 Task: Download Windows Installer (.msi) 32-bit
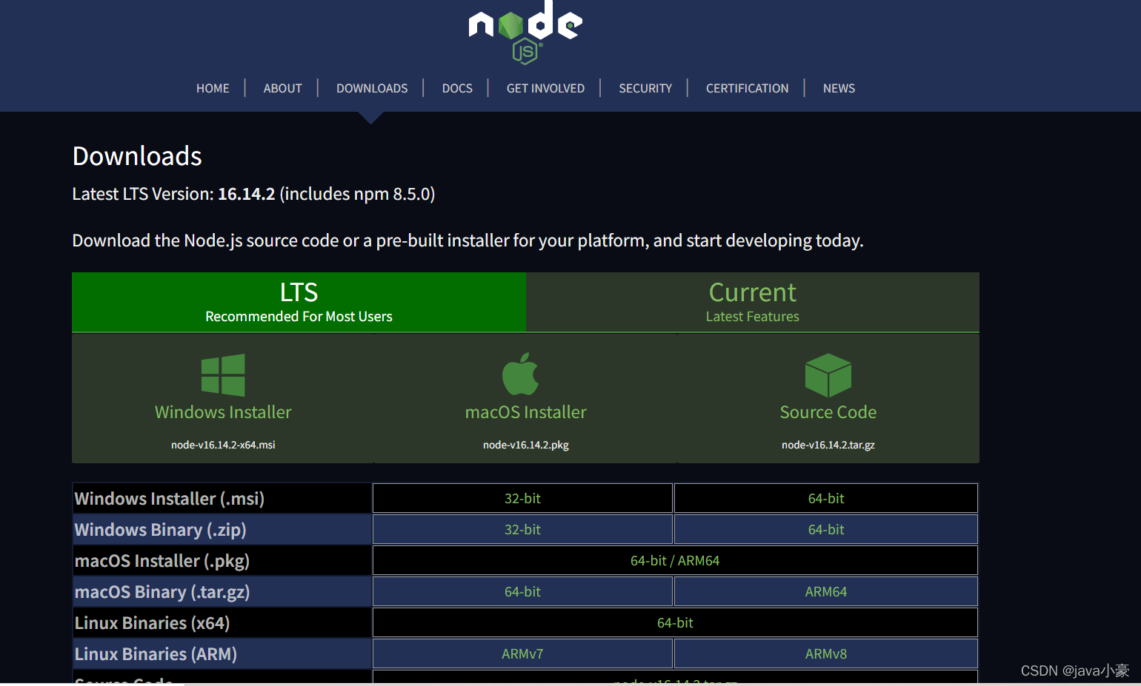(x=522, y=498)
